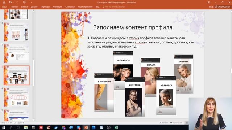The width and height of the screenshot is (232, 130).
Task: Click thumbnail pane scroll down arrow
Action: [33, 120]
